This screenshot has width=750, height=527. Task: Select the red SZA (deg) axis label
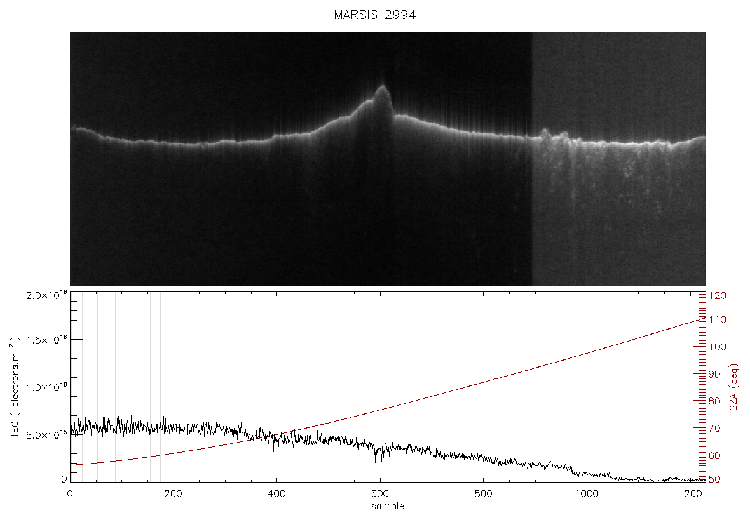734,387
